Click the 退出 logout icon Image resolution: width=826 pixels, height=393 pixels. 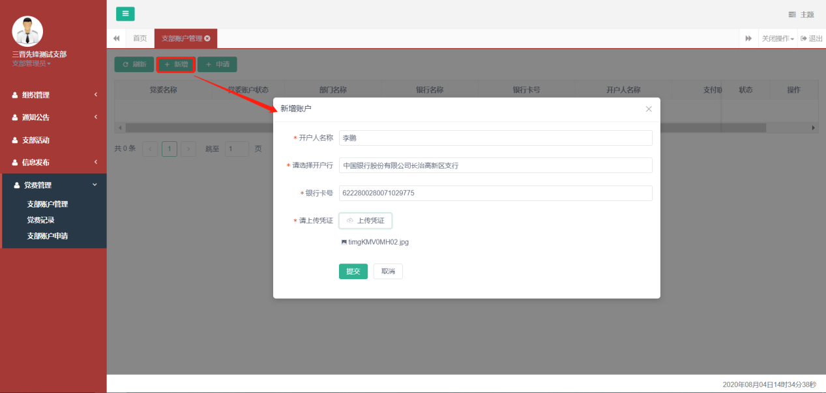tap(804, 38)
